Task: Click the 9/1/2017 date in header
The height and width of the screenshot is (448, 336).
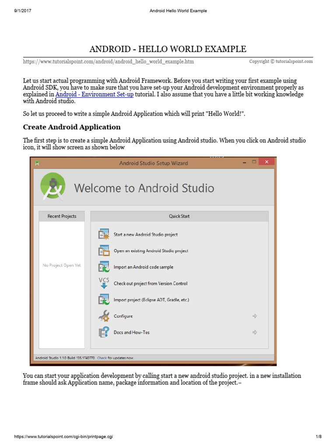Action: pos(23,10)
